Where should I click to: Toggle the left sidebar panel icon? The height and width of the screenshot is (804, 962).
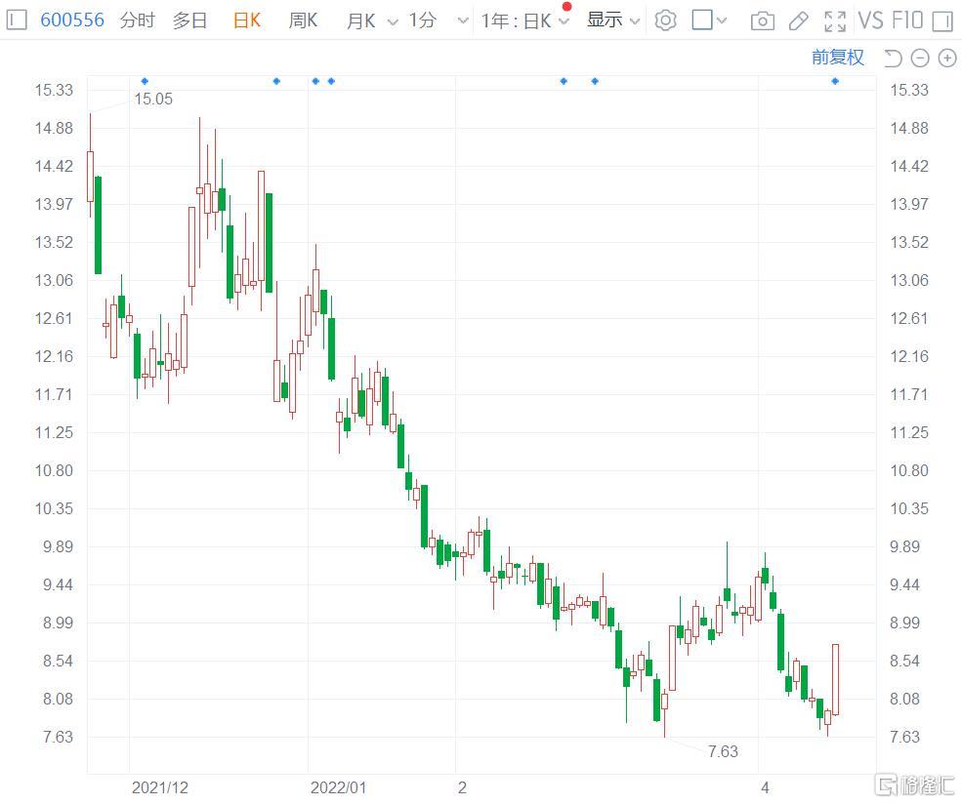tap(17, 20)
